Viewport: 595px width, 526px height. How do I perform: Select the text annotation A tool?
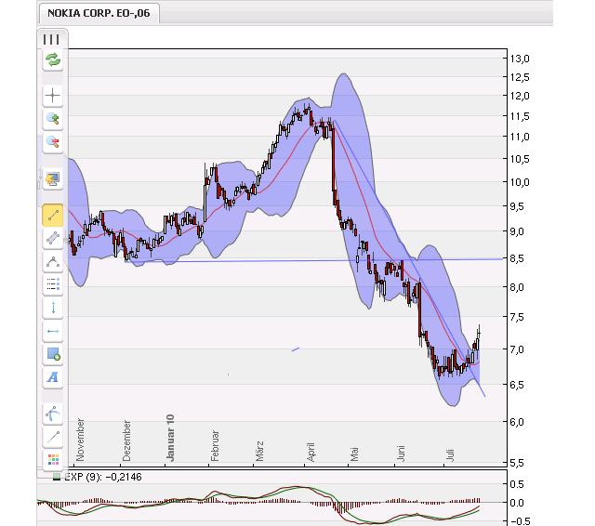tap(53, 377)
